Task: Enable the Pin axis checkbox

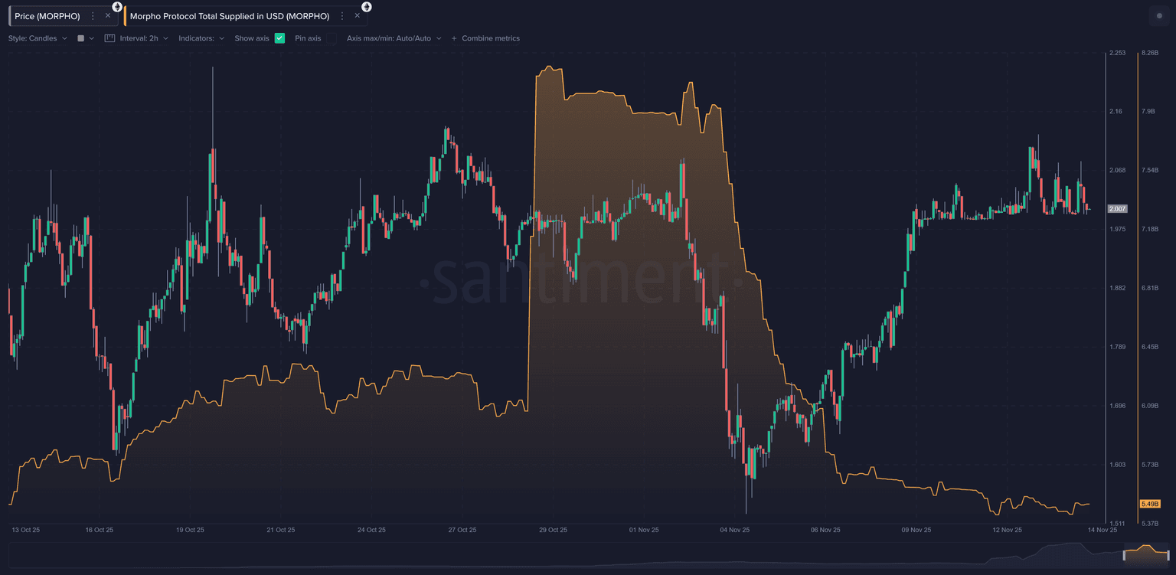Action: tap(332, 38)
